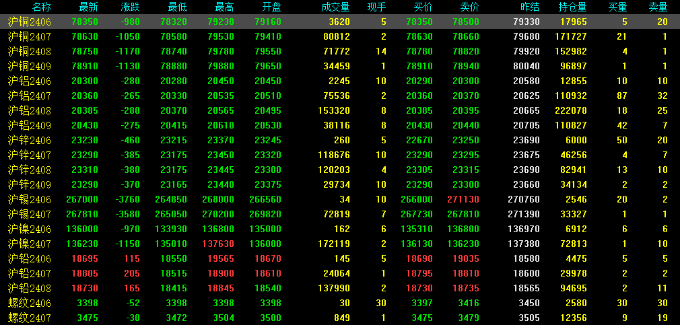Click 沪铝2408 volume 153320

tap(334, 110)
